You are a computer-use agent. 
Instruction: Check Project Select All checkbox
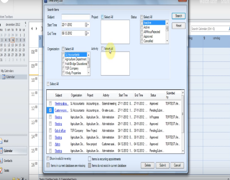[x=103, y=17]
